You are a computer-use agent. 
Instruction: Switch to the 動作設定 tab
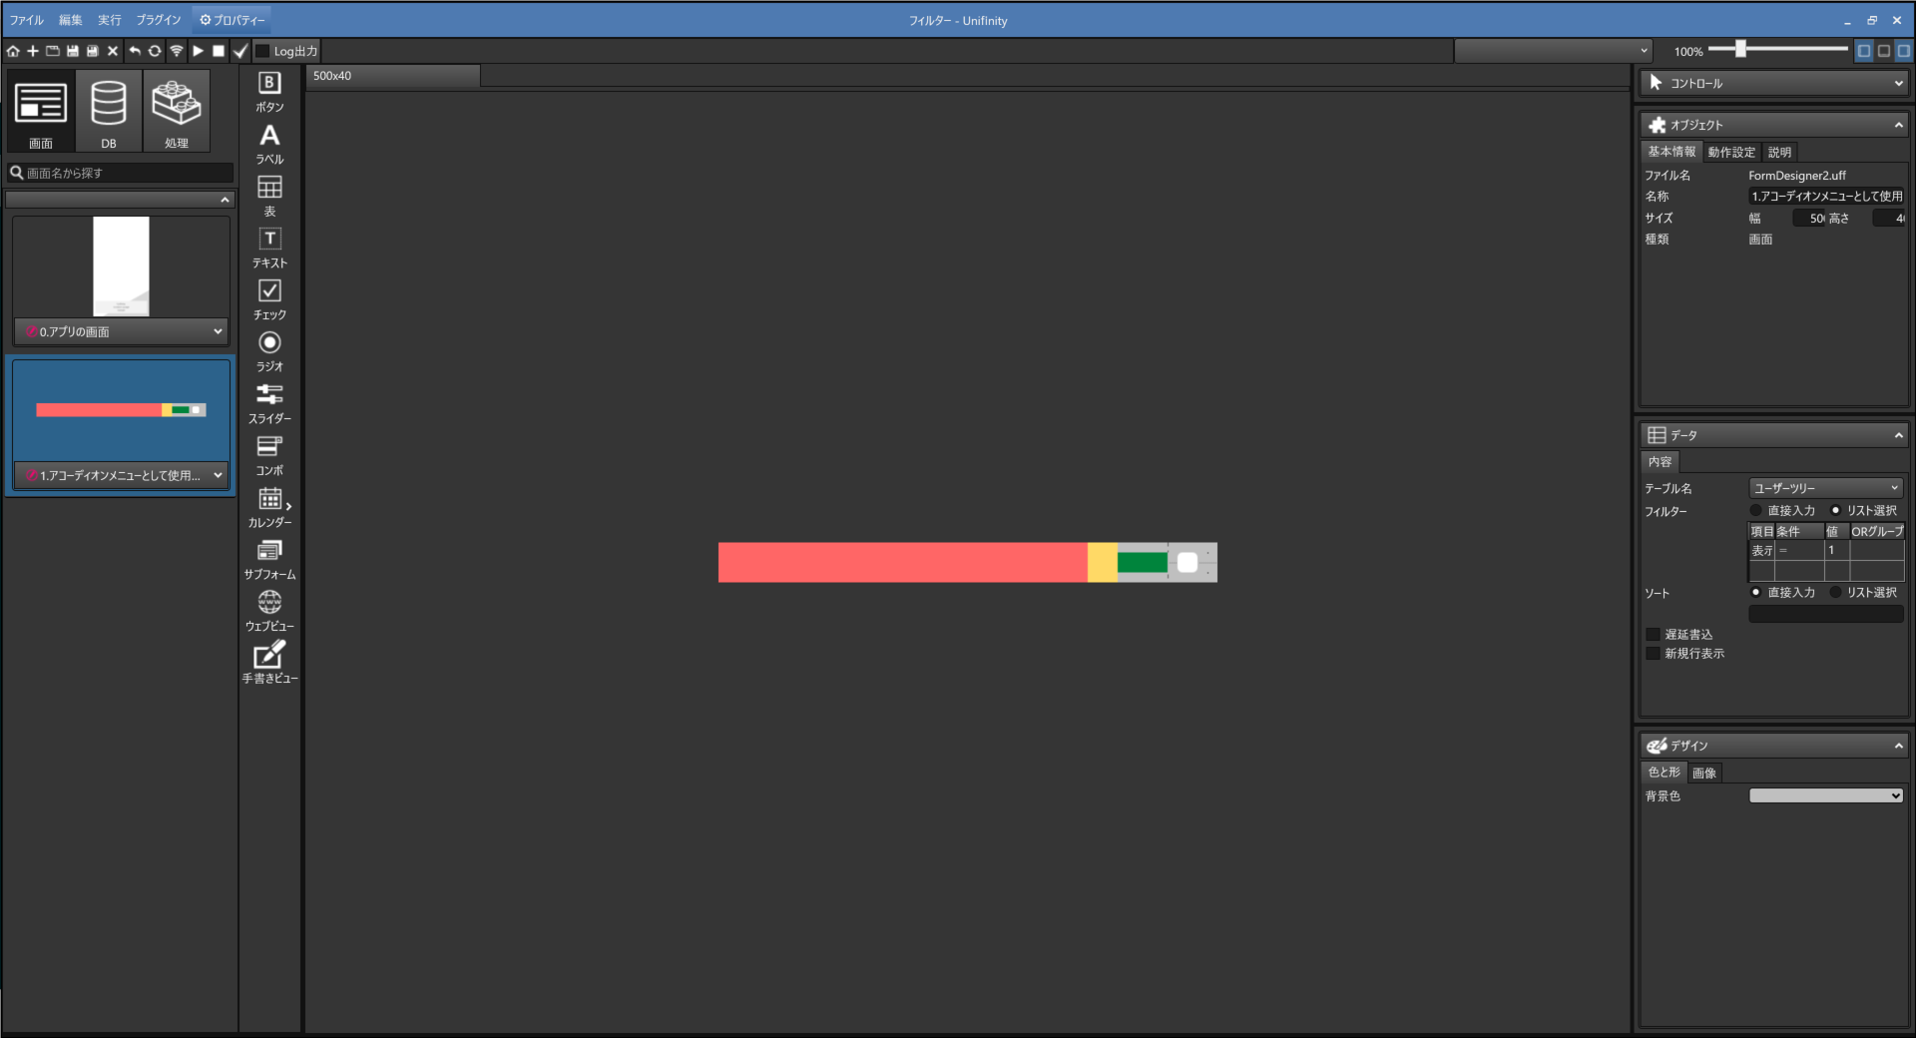click(x=1731, y=152)
